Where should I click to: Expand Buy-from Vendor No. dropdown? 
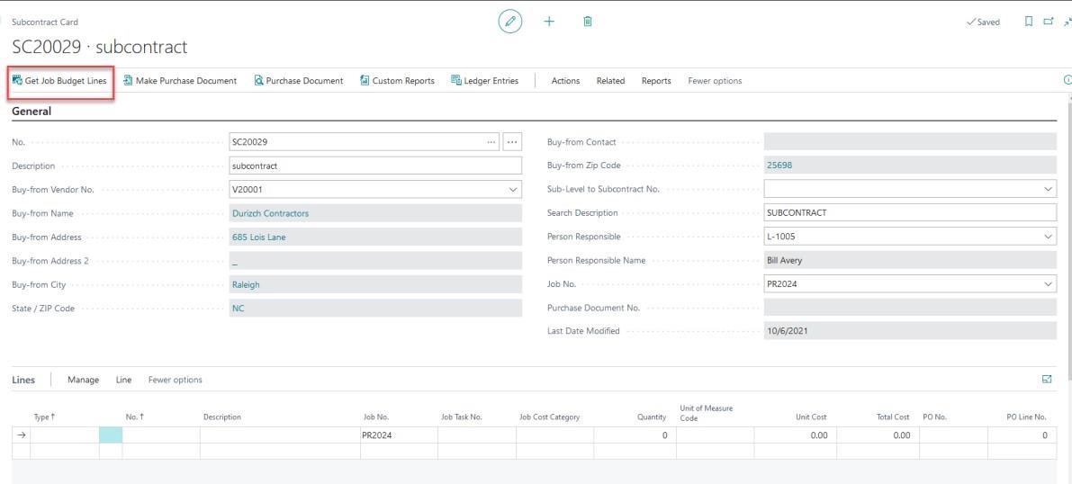(x=513, y=190)
